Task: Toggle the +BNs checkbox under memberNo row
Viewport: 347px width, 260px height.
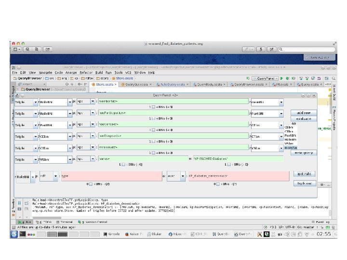Action: [153, 107]
